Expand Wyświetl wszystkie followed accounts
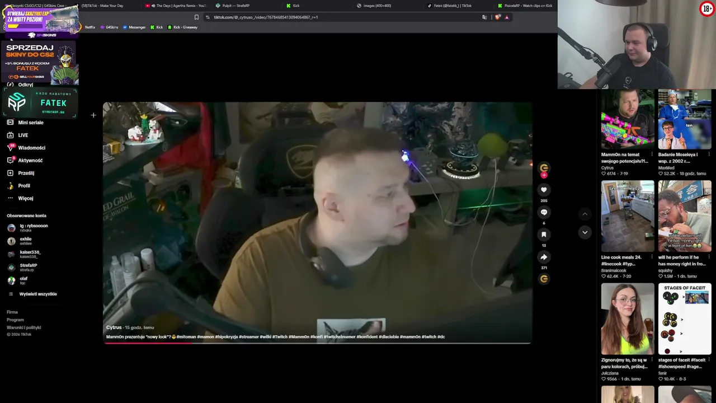The height and width of the screenshot is (403, 716). tap(32, 294)
